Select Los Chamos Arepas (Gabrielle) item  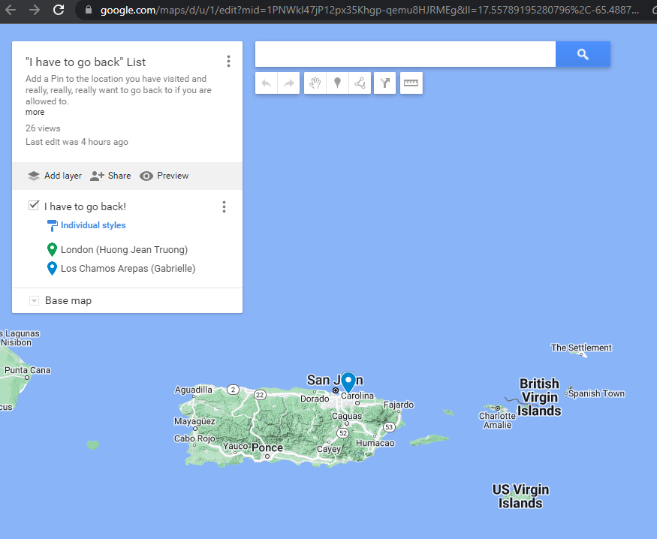[128, 268]
